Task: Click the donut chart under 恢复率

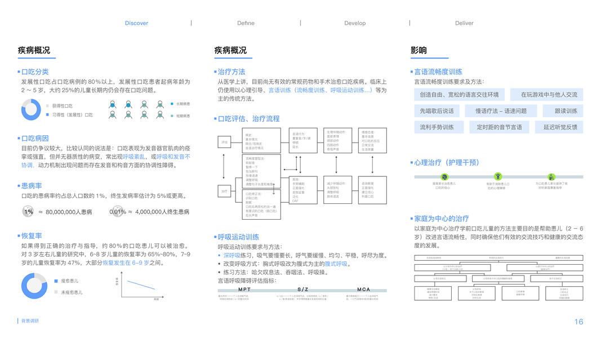Action: click(x=34, y=286)
